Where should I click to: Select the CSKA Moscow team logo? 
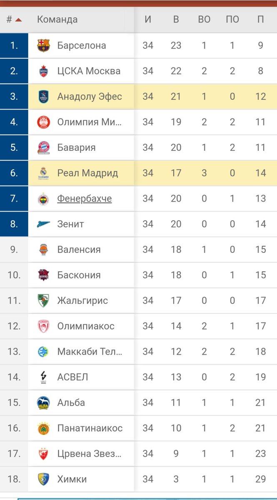point(43,71)
